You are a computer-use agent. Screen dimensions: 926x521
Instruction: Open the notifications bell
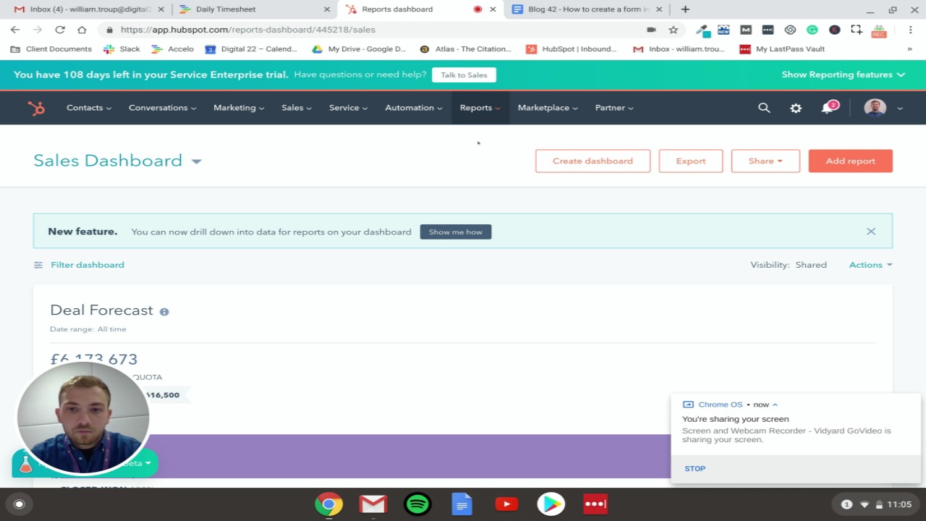pos(827,108)
